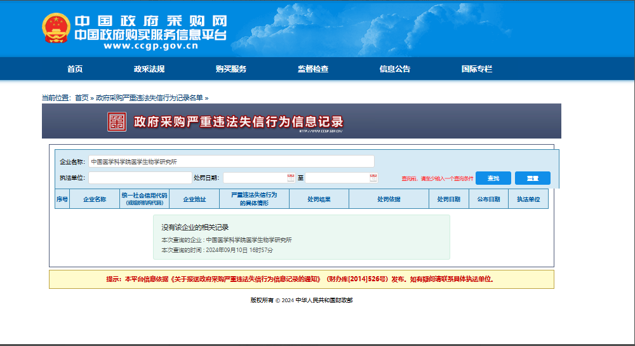Click the end date field after 至

click(337, 178)
